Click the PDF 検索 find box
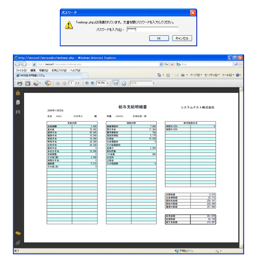This screenshot has width=257, height=257. click(x=141, y=83)
